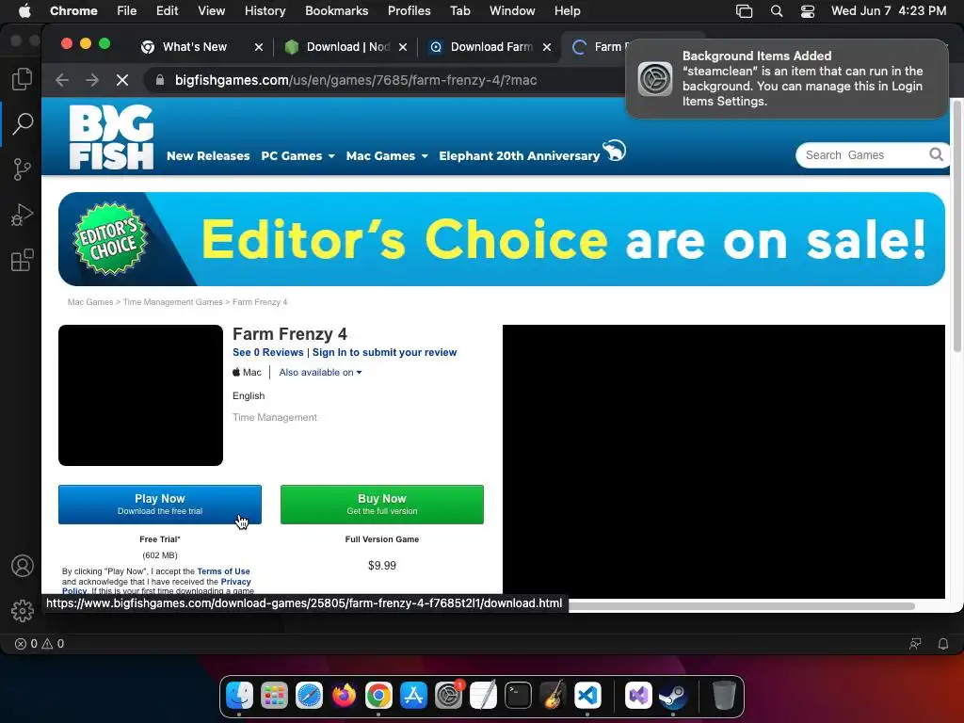Open VS Code Run and Debug icon
Screen dimensions: 964x723
(x=23, y=215)
